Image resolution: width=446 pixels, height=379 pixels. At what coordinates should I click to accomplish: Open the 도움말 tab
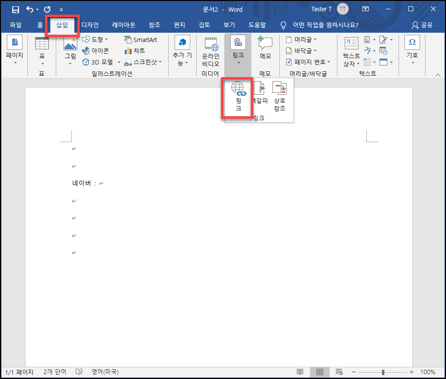coord(257,25)
